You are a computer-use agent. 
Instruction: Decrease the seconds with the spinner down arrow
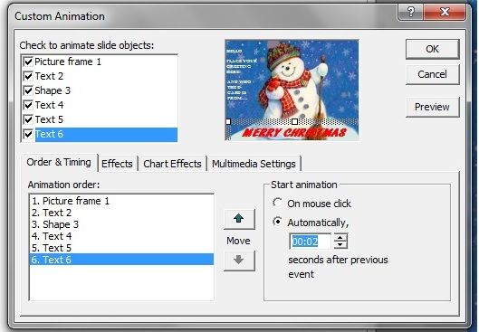[x=340, y=245]
